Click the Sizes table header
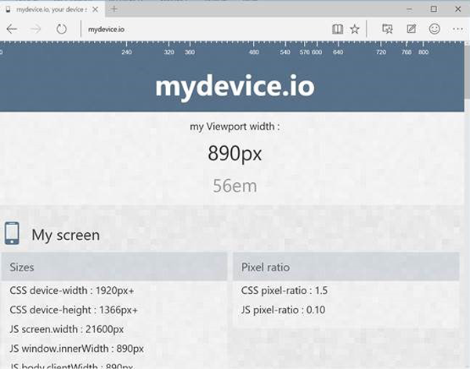Image resolution: width=470 pixels, height=369 pixels. tap(114, 267)
